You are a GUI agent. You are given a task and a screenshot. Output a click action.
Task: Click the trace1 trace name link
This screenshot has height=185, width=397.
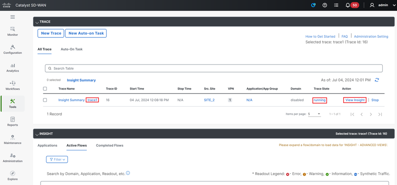(x=93, y=100)
